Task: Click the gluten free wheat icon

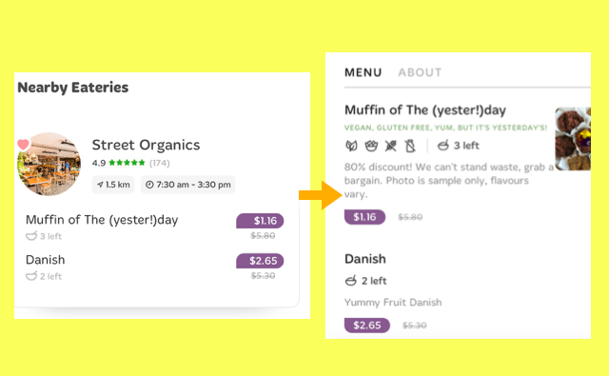Action: pos(391,146)
